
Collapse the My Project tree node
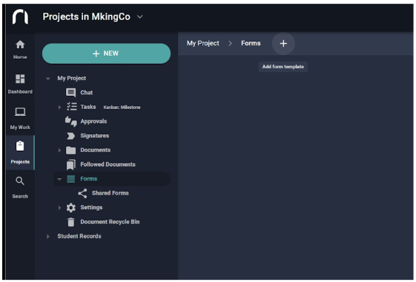point(48,79)
